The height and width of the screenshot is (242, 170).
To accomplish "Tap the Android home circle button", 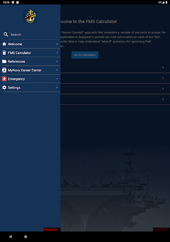I will (25, 237).
